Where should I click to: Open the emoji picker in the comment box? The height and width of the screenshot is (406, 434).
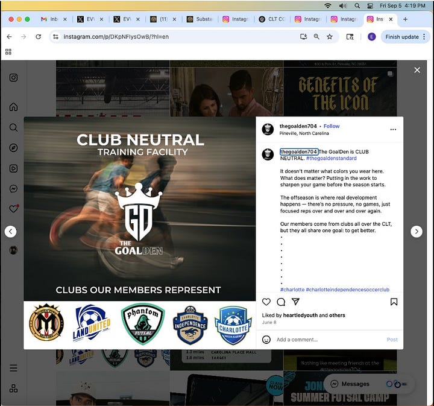click(266, 340)
